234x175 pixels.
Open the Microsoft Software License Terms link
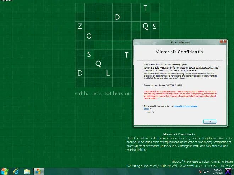coord(186,106)
